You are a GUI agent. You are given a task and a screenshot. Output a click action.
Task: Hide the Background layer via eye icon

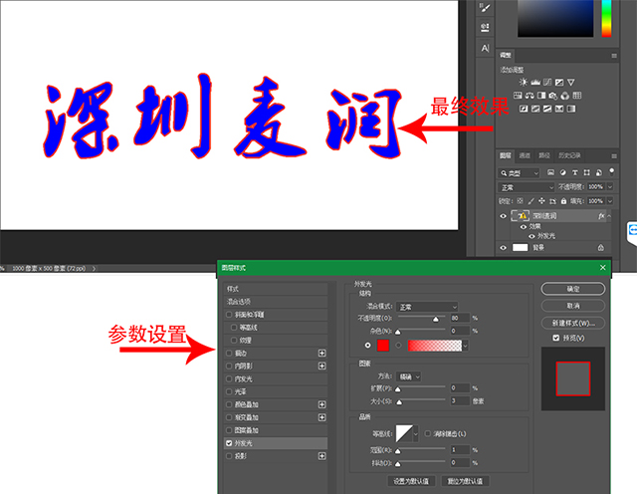coord(504,248)
